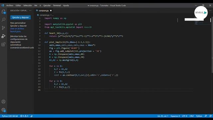Click the "fig = plt.figure('HEART')" line
213x120 pixels.
(64, 48)
